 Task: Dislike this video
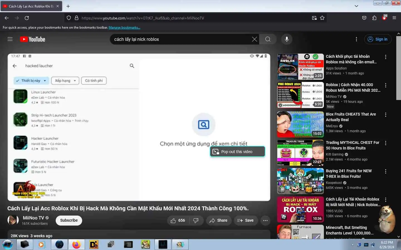(x=196, y=220)
